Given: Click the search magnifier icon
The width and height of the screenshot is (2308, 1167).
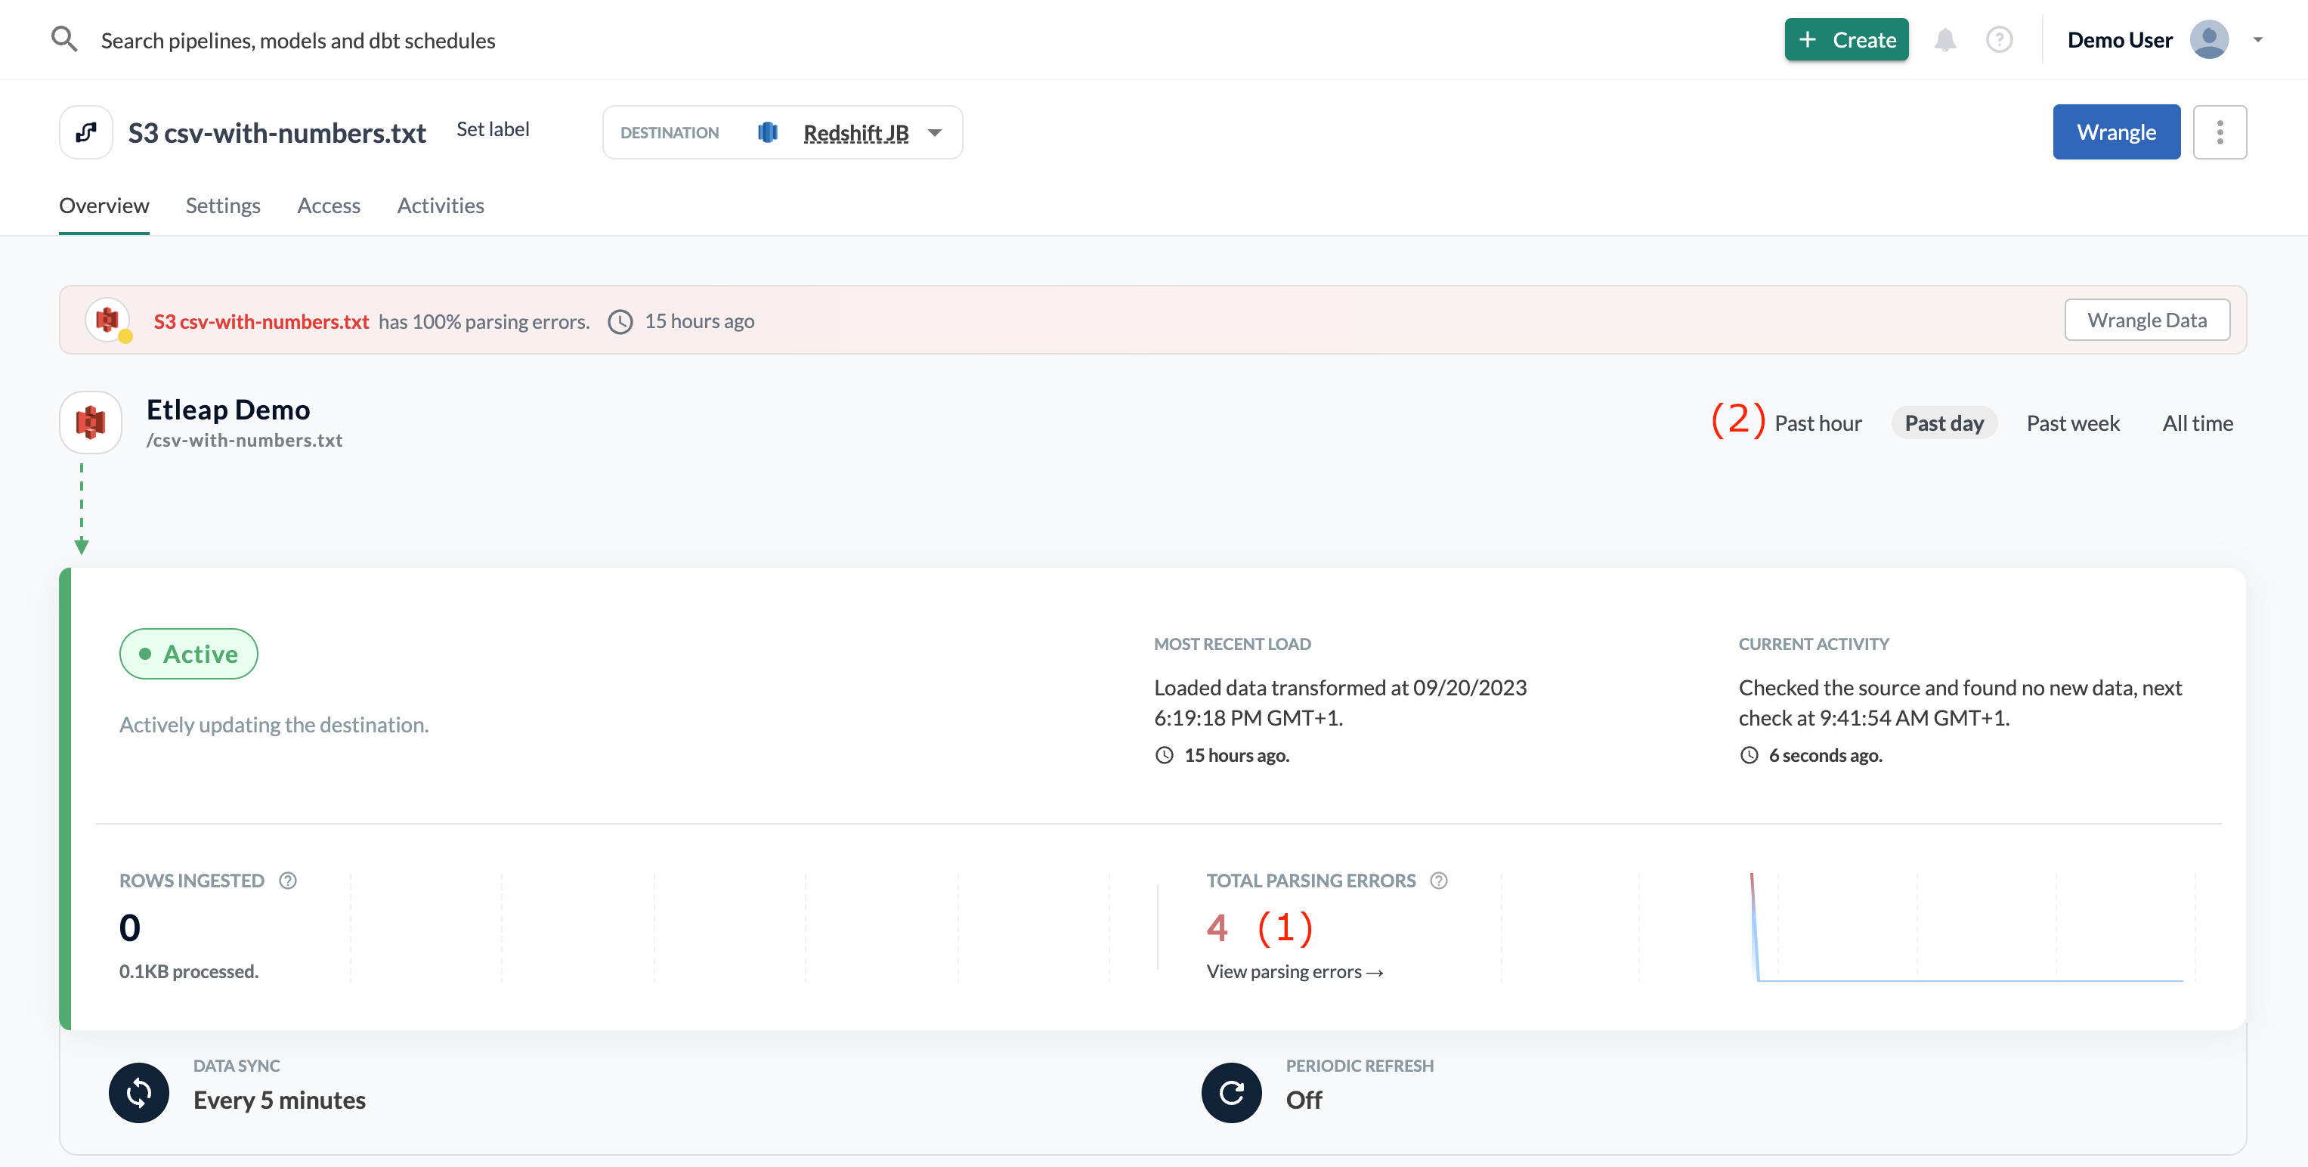Looking at the screenshot, I should (63, 39).
